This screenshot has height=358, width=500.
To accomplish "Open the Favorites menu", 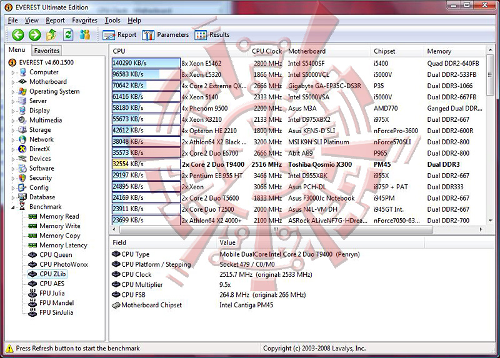I will coord(84,21).
